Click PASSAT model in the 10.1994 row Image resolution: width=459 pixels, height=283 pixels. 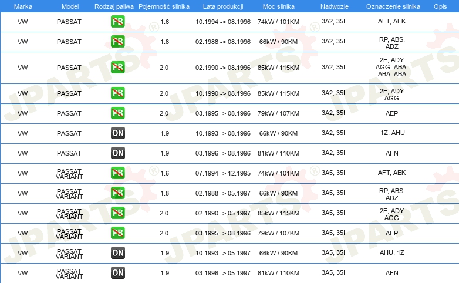tap(69, 22)
